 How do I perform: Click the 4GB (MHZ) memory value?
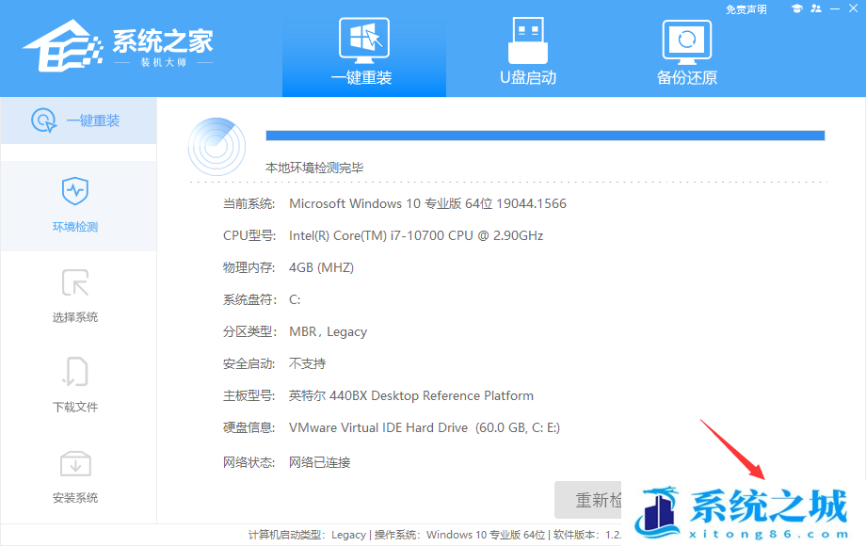tap(321, 267)
